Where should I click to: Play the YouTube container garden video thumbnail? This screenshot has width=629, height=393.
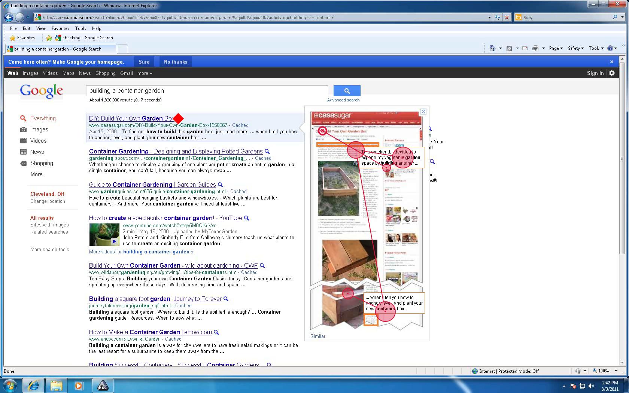(x=104, y=234)
